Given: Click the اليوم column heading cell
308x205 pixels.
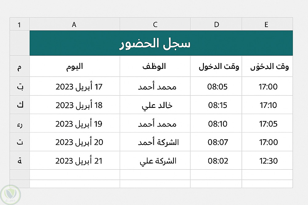Looking at the screenshot, I should click(74, 67).
